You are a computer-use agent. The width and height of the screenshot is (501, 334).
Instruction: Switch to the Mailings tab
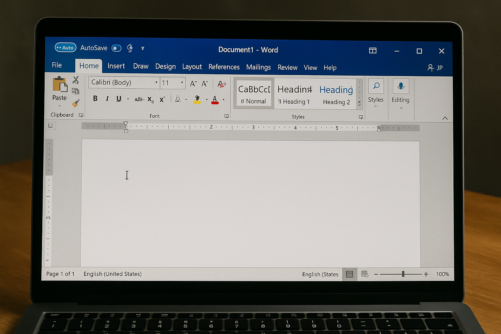(x=259, y=67)
